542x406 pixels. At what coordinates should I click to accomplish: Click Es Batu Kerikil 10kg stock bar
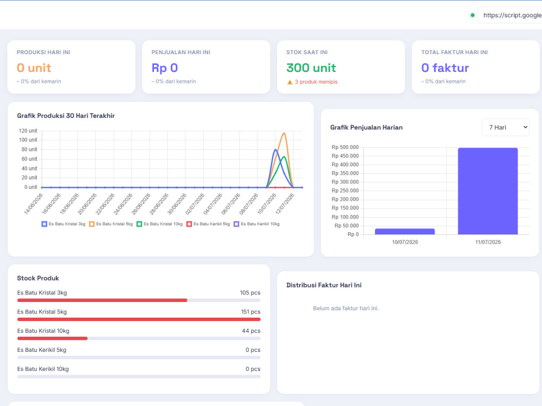click(139, 377)
